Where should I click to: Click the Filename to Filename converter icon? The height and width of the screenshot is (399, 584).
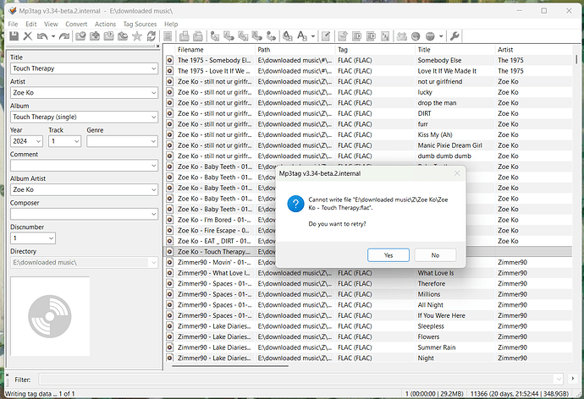(243, 36)
